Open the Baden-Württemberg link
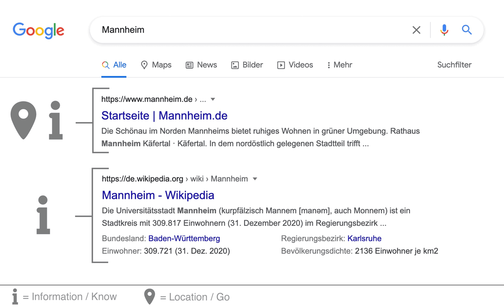Screen dimensions: 504x307 184,239
